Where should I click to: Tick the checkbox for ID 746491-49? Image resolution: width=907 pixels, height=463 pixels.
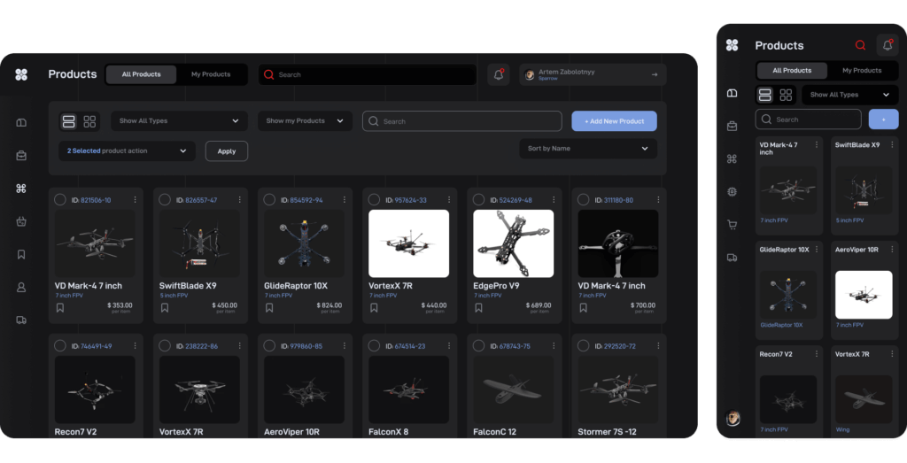(60, 345)
